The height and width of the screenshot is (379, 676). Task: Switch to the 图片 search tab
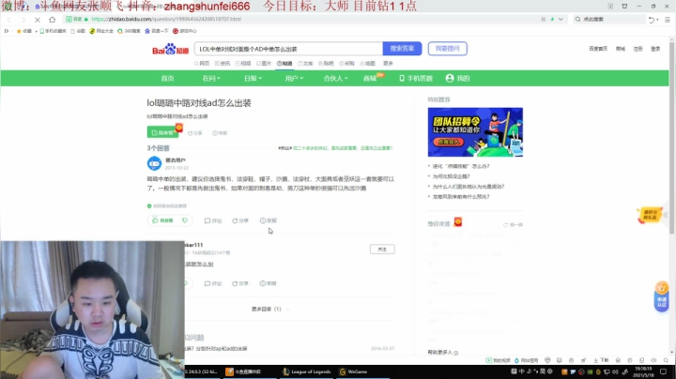pos(264,63)
